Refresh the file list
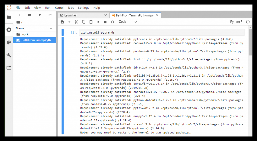Viewport: 257px width, 141px height. pos(50,15)
